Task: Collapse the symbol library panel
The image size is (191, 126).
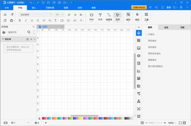Action: point(34,27)
